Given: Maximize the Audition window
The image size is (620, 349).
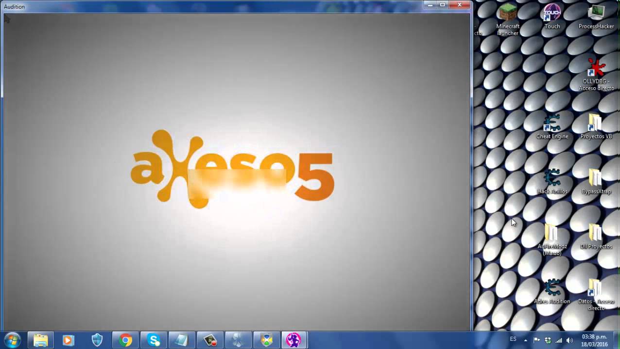Looking at the screenshot, I should (x=443, y=5).
